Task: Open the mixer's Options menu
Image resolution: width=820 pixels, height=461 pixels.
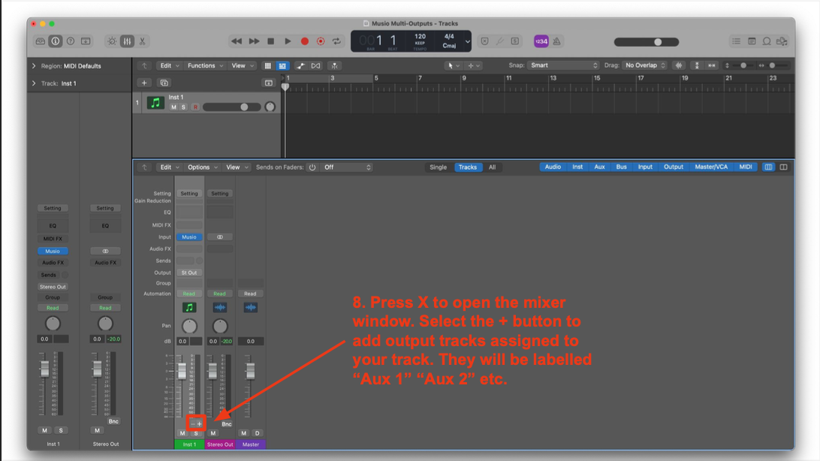Action: pos(202,167)
